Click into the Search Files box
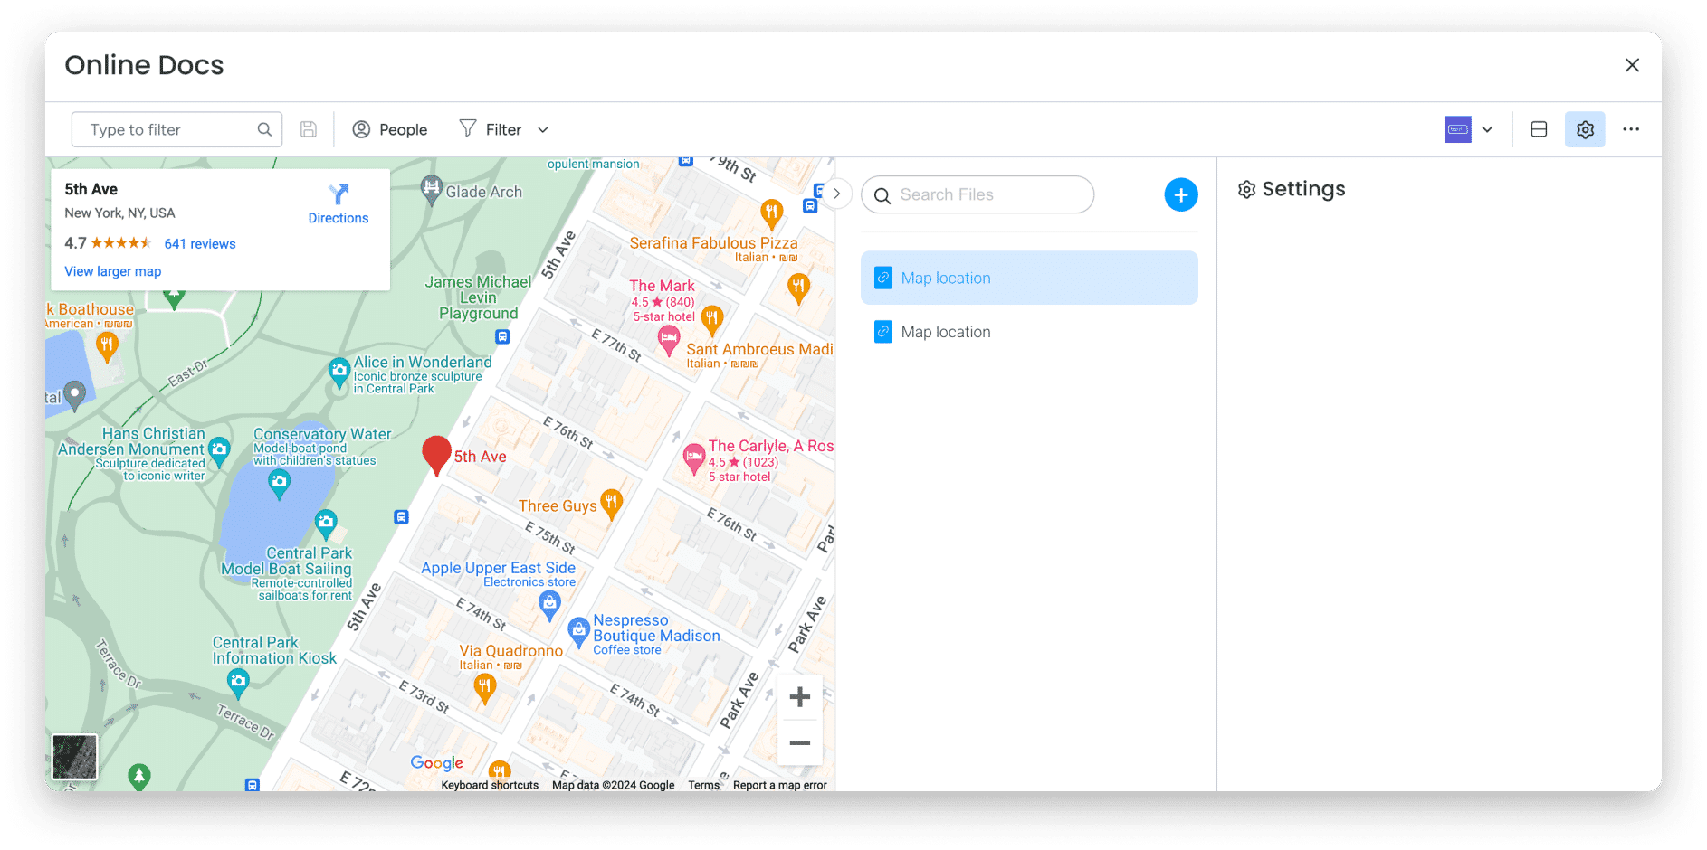Screen dimensions: 1707x850 click(x=977, y=194)
